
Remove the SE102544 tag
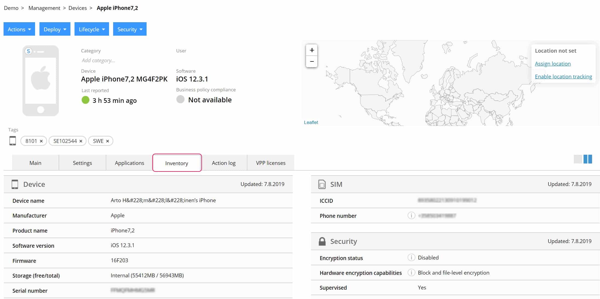(x=81, y=141)
